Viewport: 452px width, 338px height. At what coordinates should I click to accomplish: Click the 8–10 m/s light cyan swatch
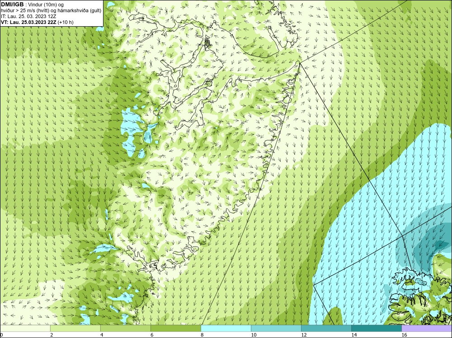226,328
